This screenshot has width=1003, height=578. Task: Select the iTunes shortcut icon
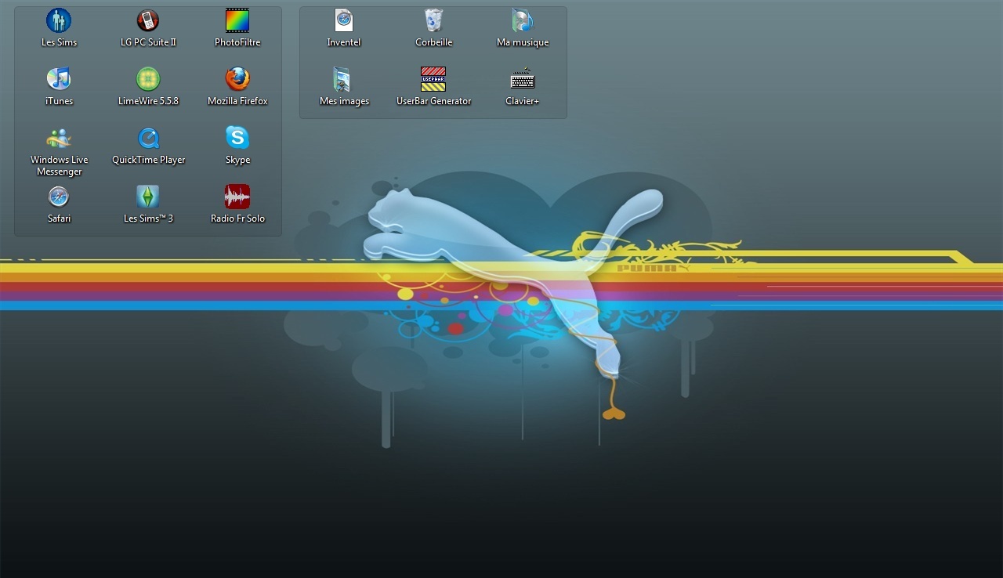(59, 79)
